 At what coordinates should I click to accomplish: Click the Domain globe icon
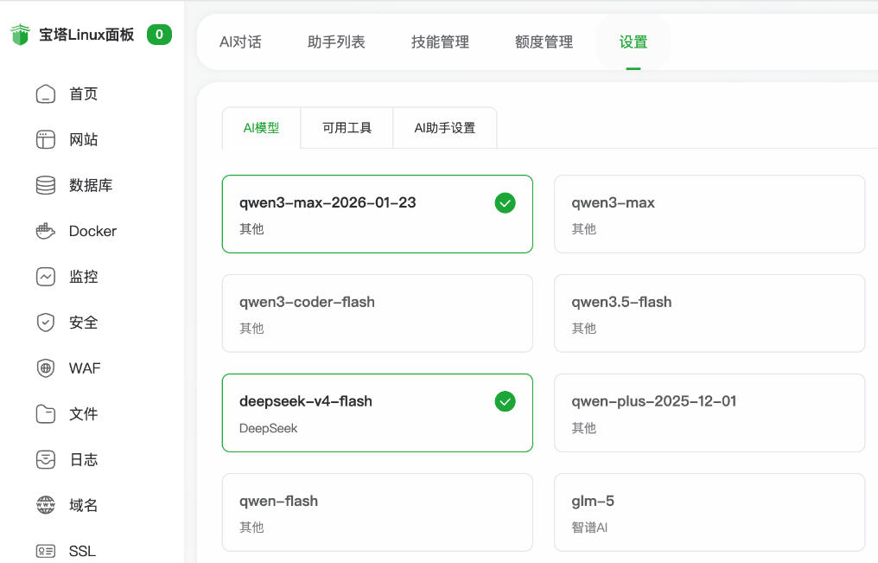pos(46,506)
